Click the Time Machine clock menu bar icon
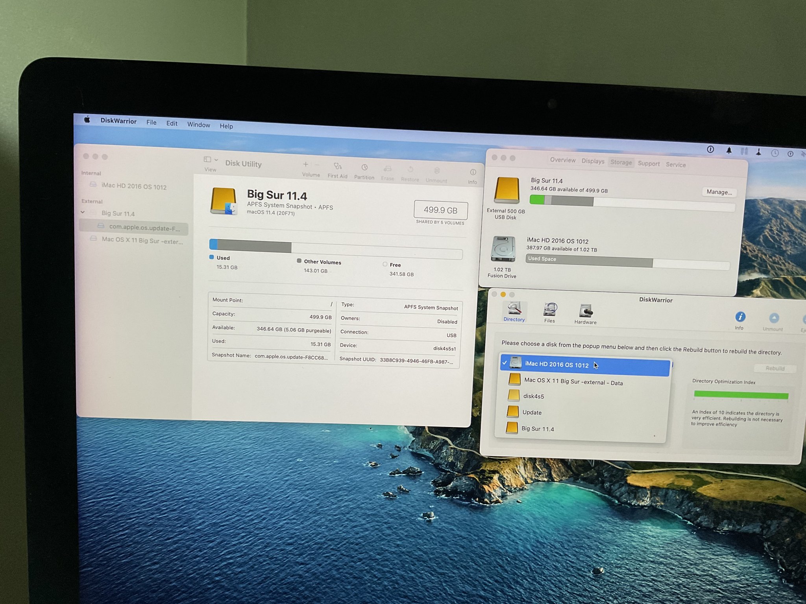The image size is (806, 604). click(x=775, y=153)
